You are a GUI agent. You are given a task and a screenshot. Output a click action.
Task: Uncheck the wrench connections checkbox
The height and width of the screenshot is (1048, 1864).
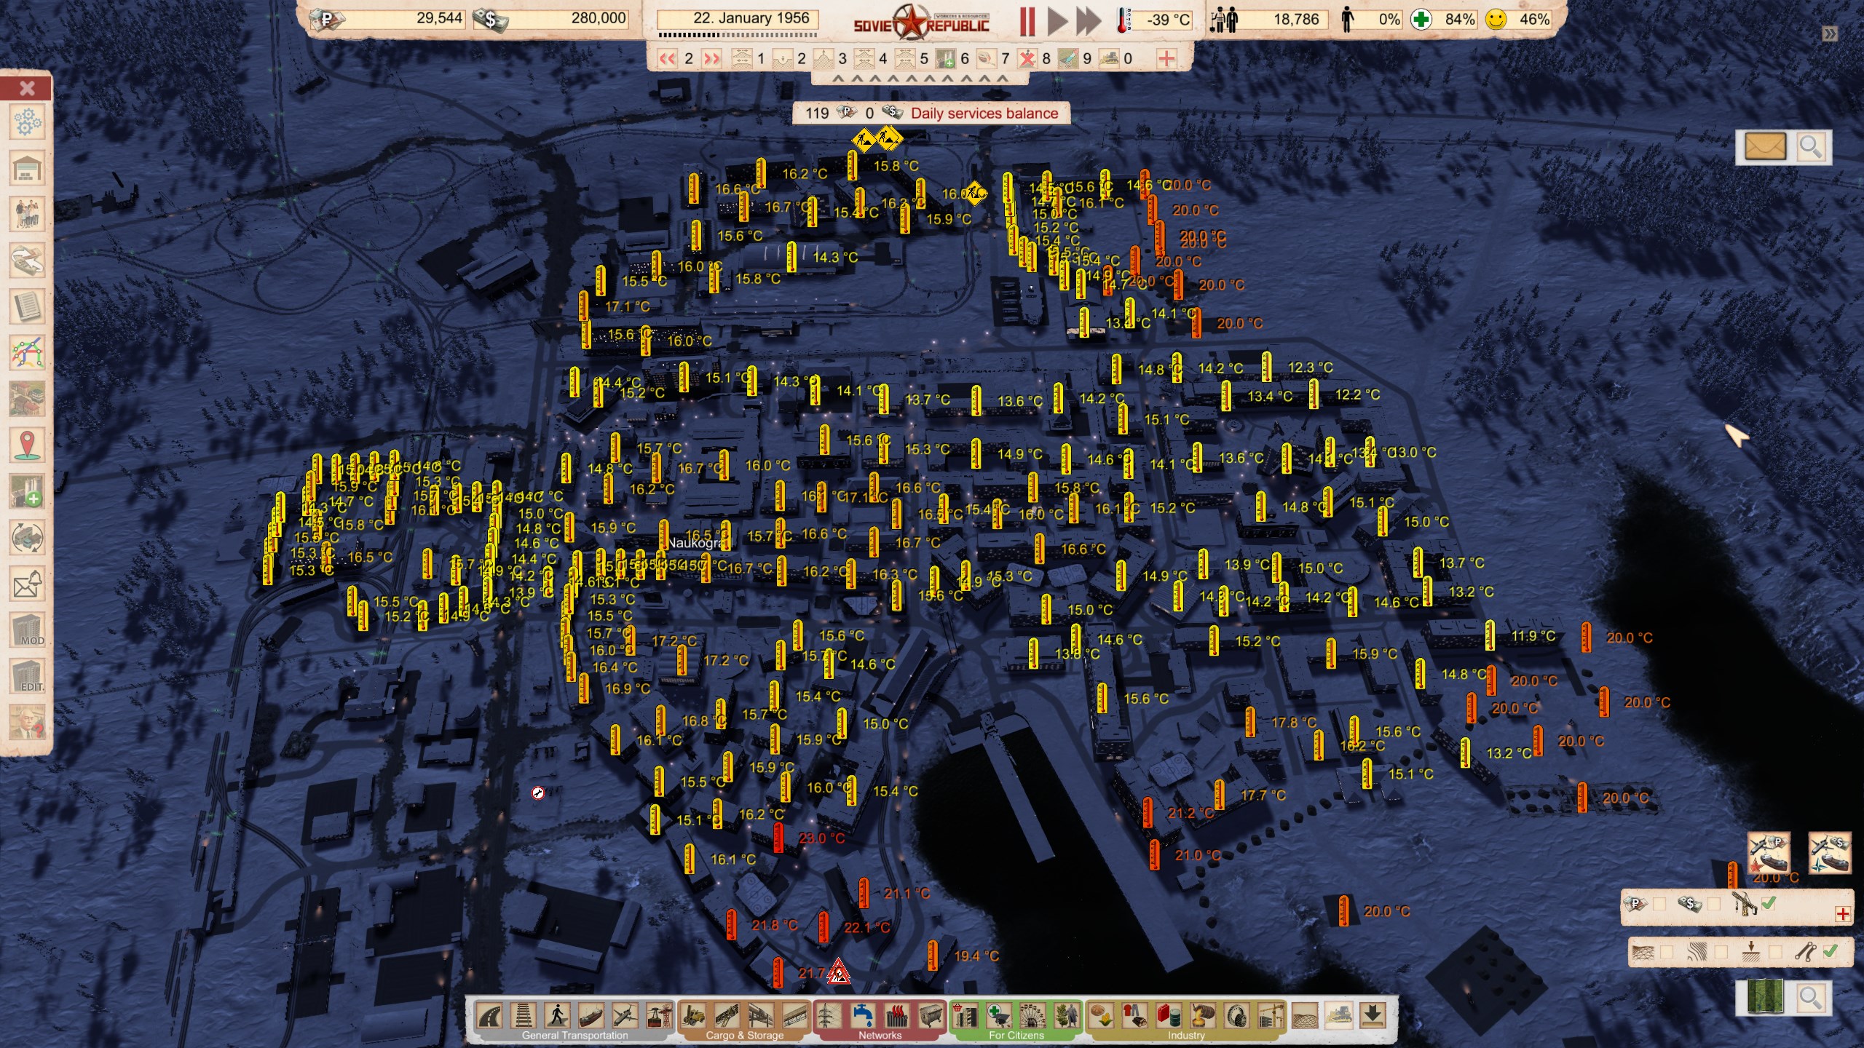pos(1830,951)
